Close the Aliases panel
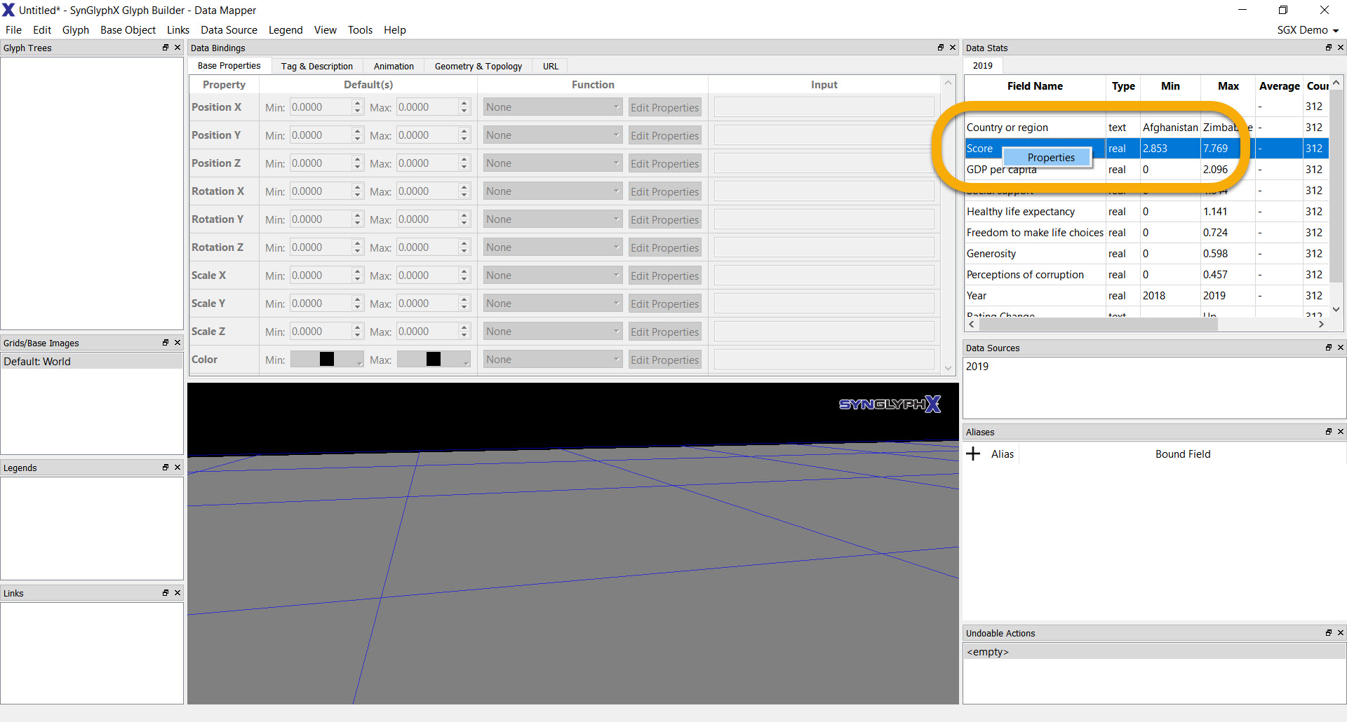The width and height of the screenshot is (1347, 722). pyautogui.click(x=1341, y=432)
